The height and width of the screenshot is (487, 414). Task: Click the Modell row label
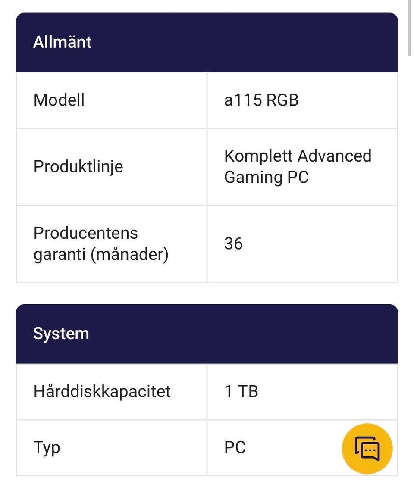click(59, 100)
